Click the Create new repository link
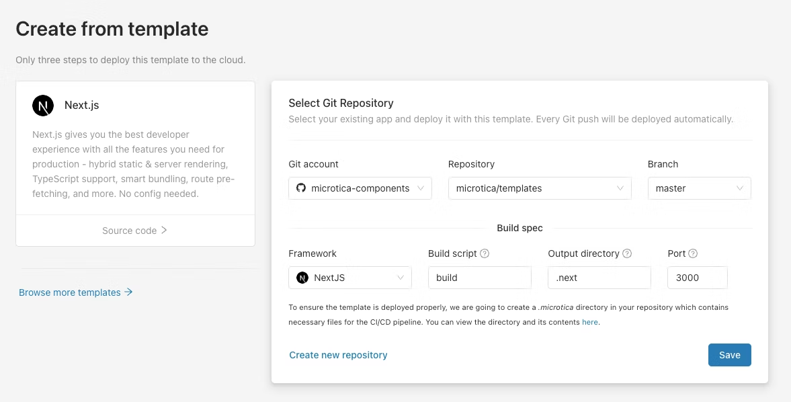 point(338,355)
